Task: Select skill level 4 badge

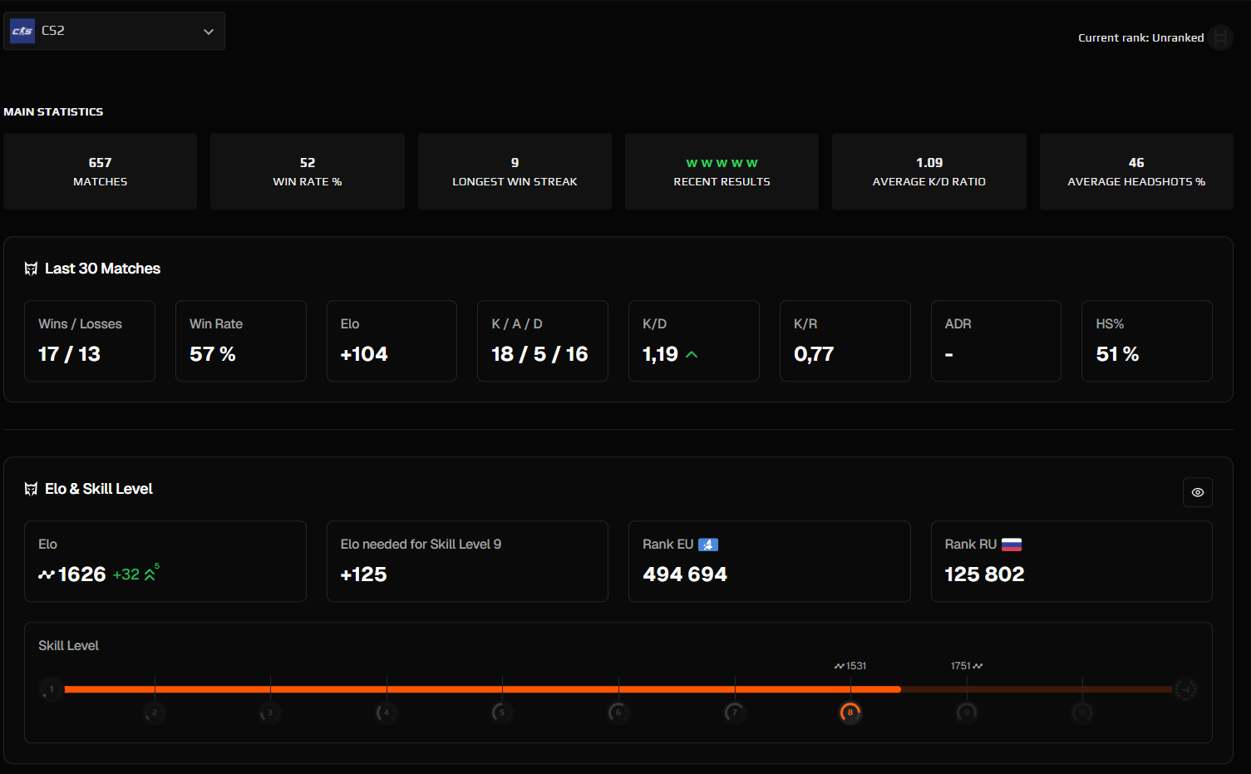Action: click(x=387, y=712)
